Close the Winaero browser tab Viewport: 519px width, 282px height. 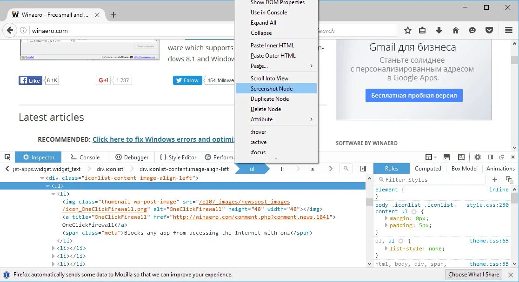click(97, 15)
